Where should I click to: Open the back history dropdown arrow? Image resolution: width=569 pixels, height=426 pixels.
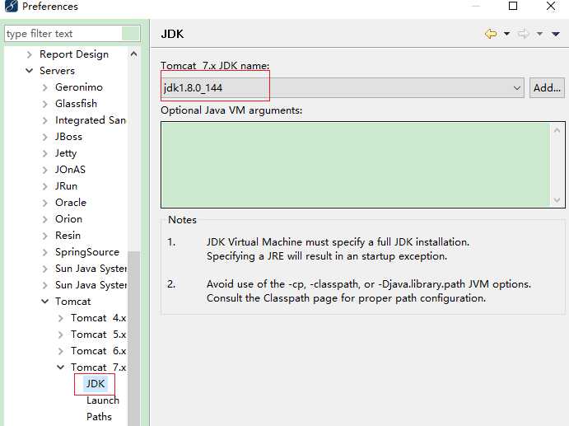506,34
